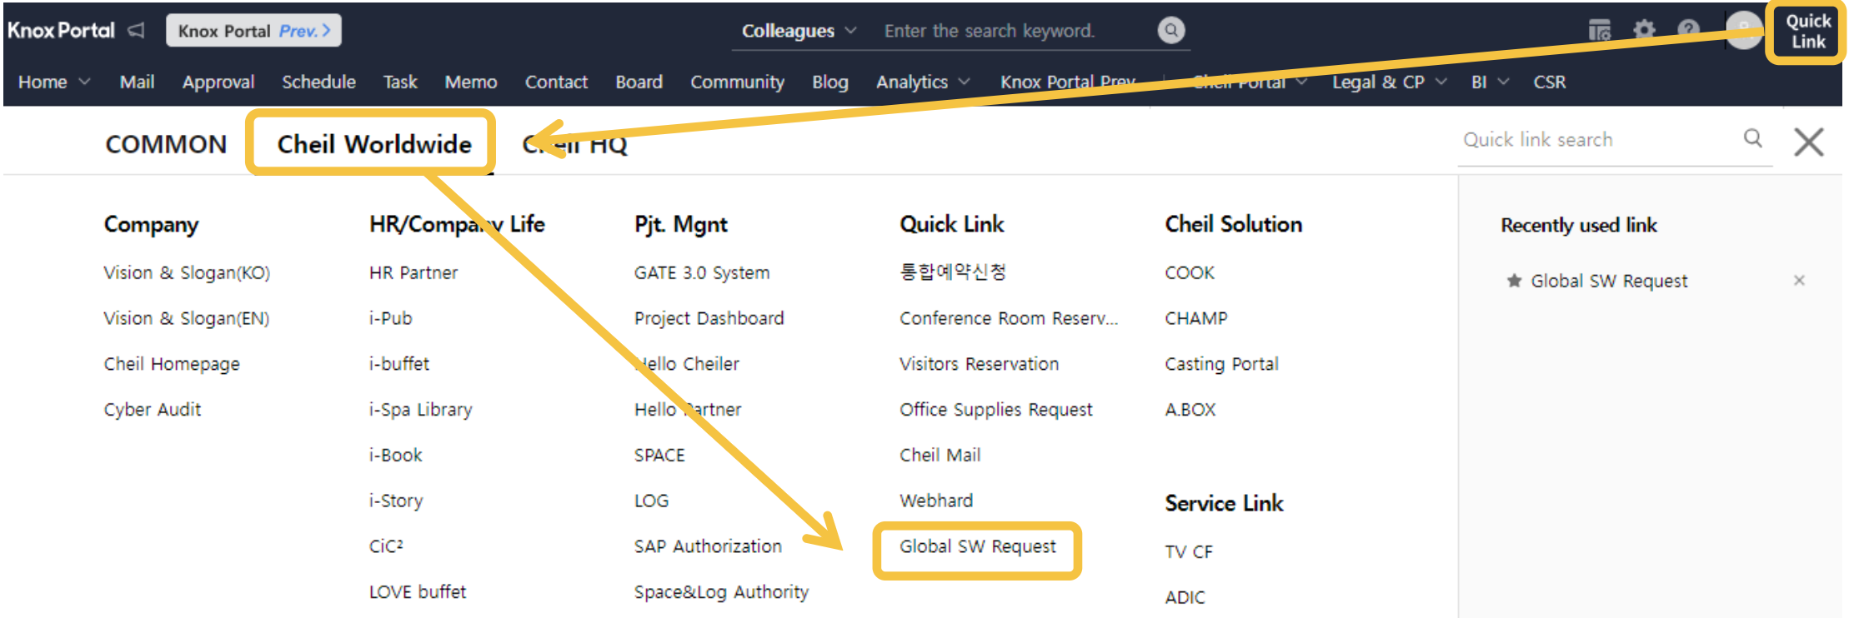Go to Approval in the navigation bar

pos(218,82)
